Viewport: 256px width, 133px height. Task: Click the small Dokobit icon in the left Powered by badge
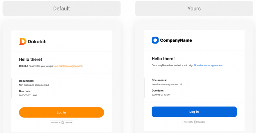[x=63, y=122]
